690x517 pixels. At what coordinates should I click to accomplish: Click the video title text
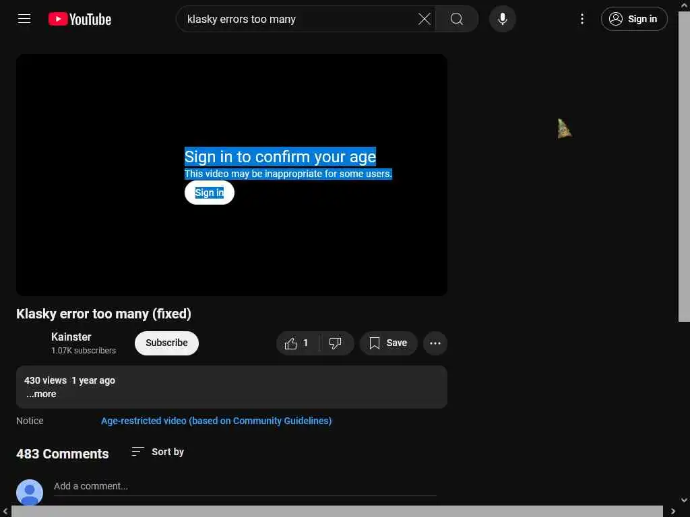click(103, 314)
